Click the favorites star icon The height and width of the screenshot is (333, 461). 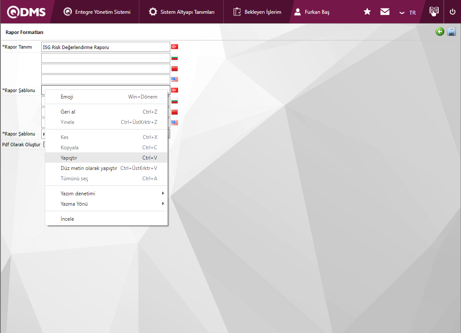(367, 12)
